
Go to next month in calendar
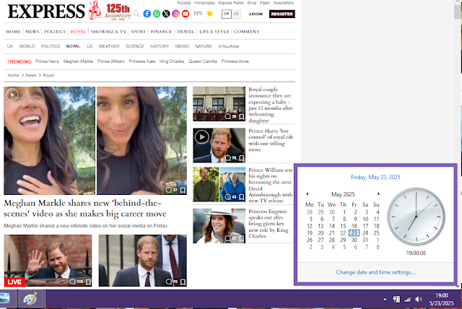378,193
